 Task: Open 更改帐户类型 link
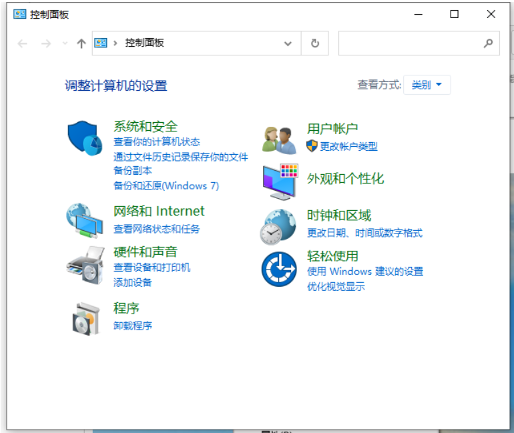(x=348, y=146)
